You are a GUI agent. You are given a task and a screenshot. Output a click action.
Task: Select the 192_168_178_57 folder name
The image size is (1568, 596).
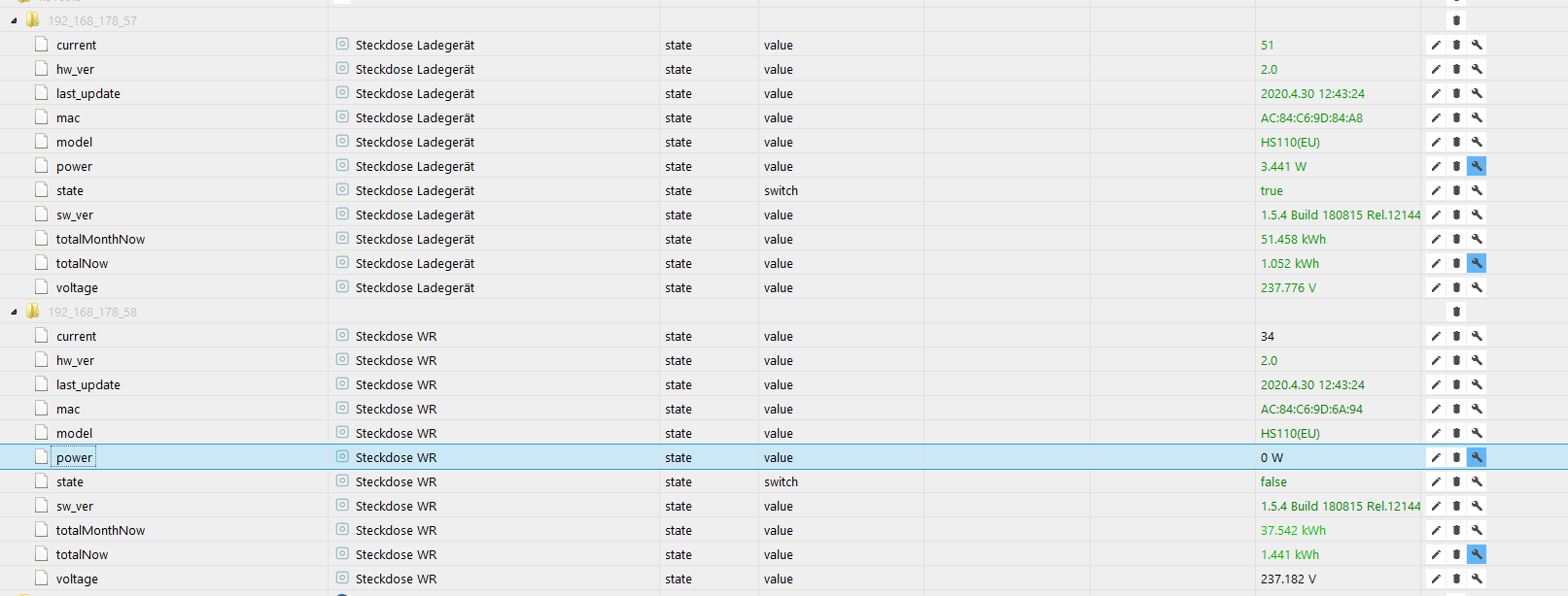pyautogui.click(x=92, y=20)
